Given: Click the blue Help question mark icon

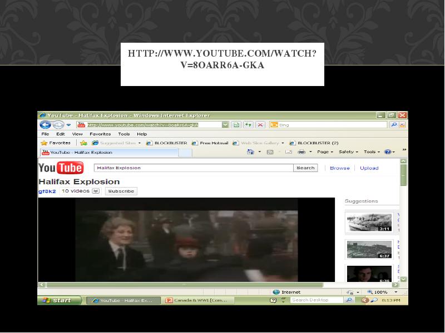Looking at the screenshot, I should pyautogui.click(x=388, y=152).
